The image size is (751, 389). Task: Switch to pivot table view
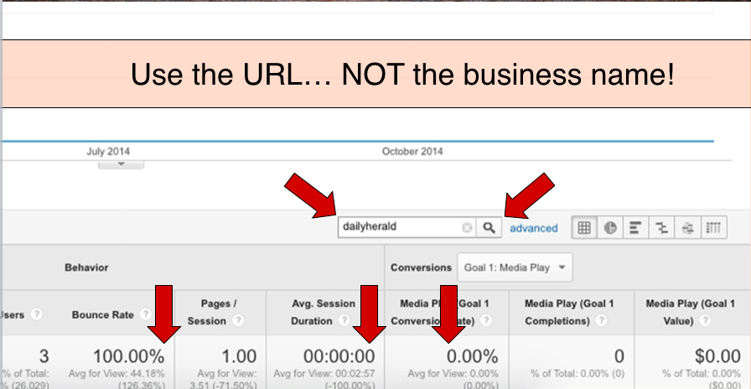(712, 227)
